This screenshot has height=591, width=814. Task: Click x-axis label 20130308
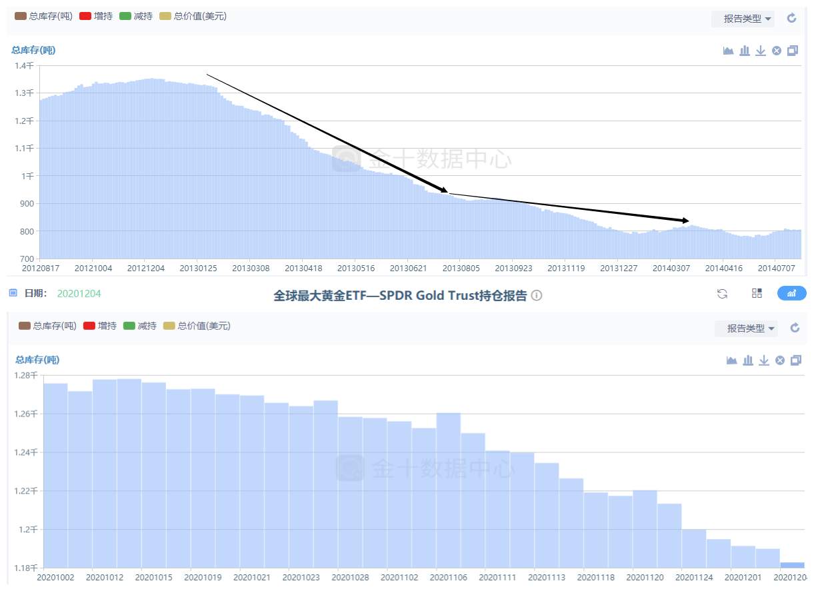click(x=251, y=268)
